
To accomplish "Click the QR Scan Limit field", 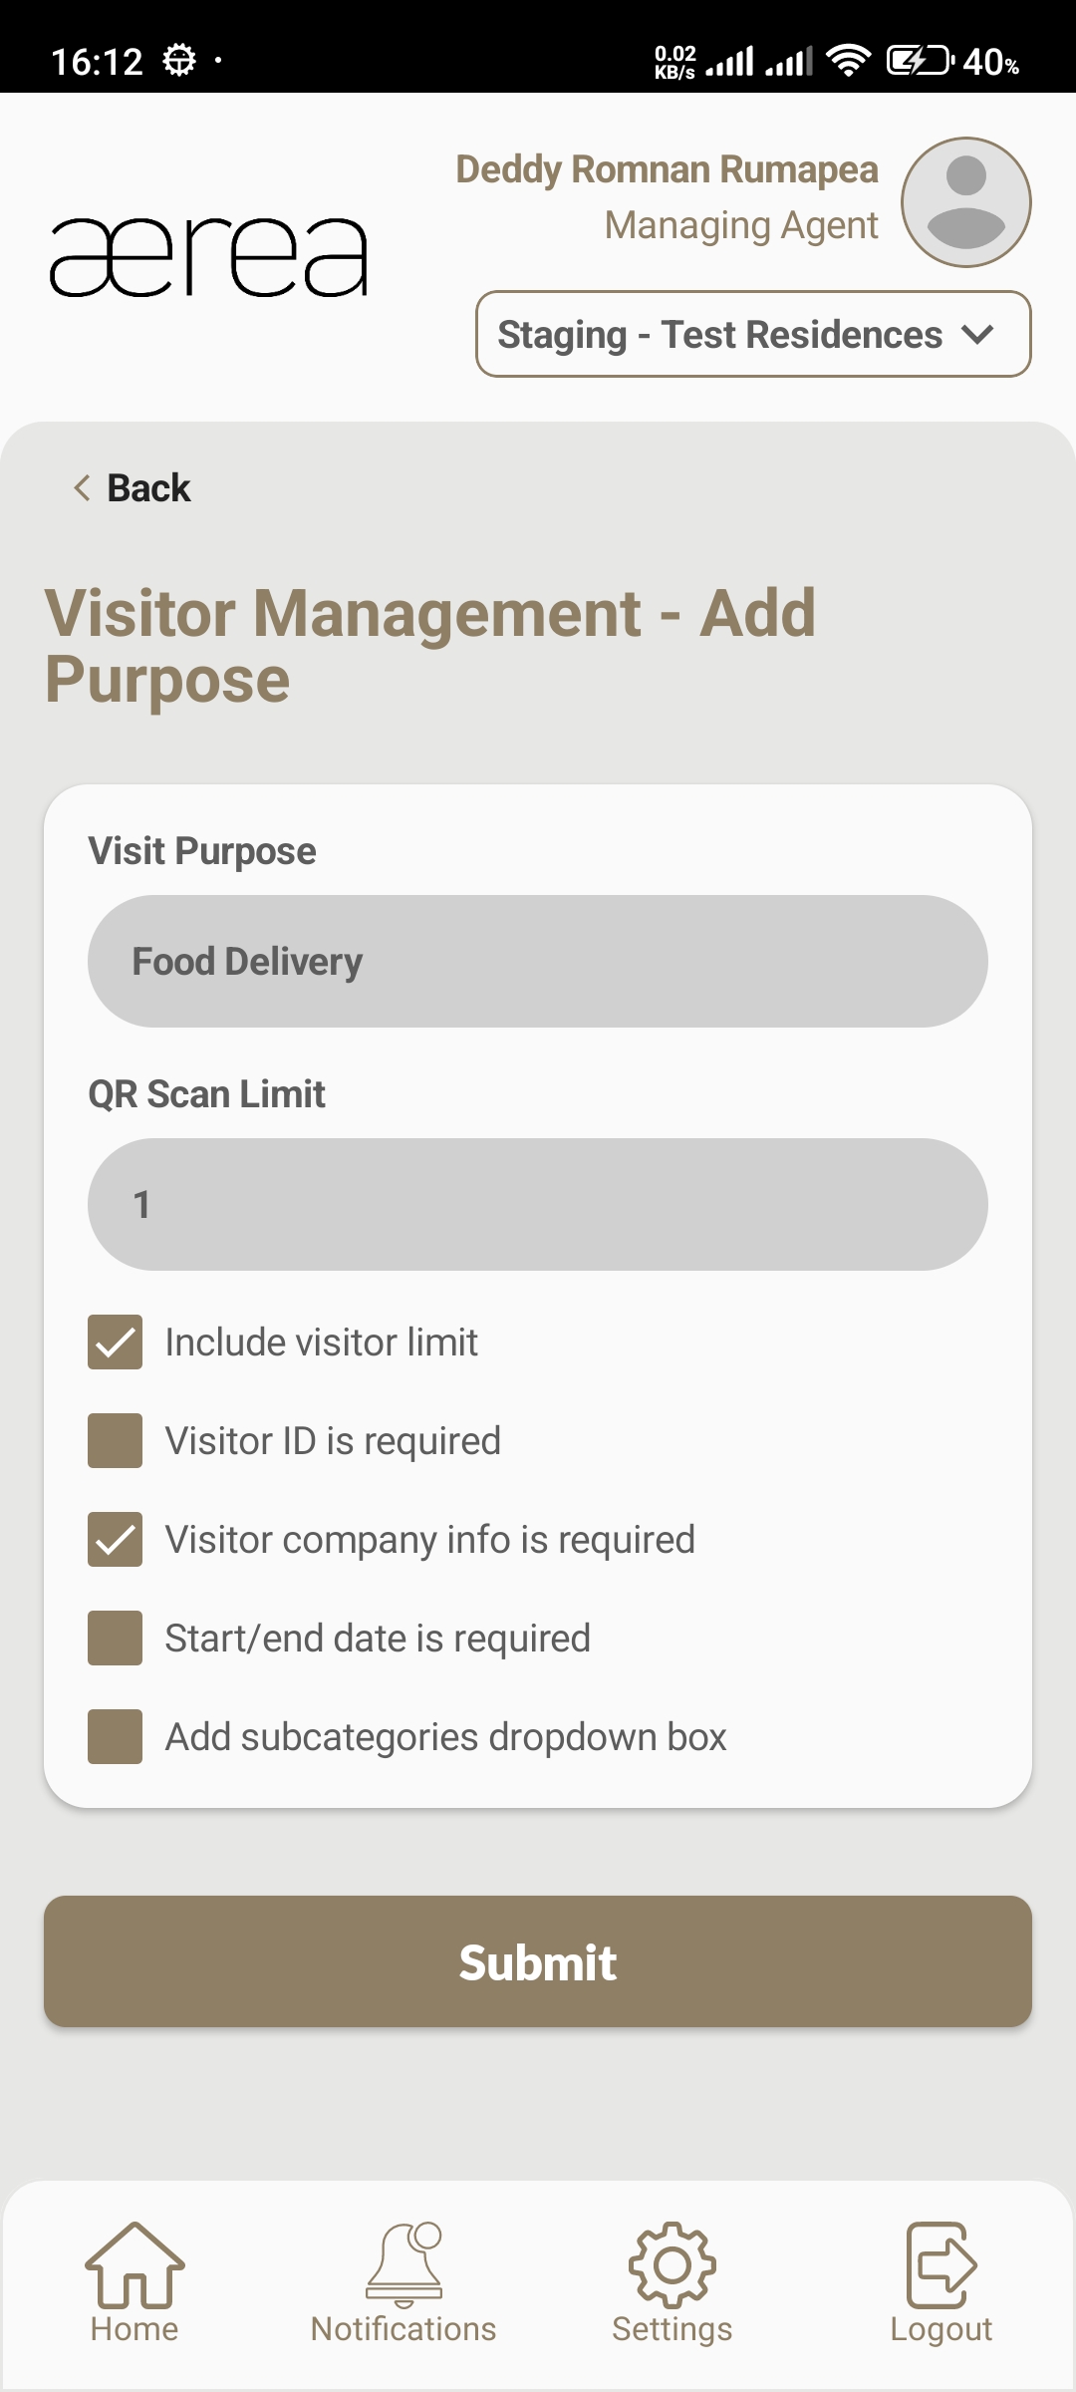I will [538, 1205].
